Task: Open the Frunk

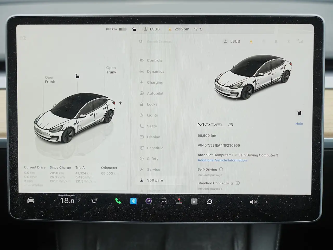Action: coord(50,79)
